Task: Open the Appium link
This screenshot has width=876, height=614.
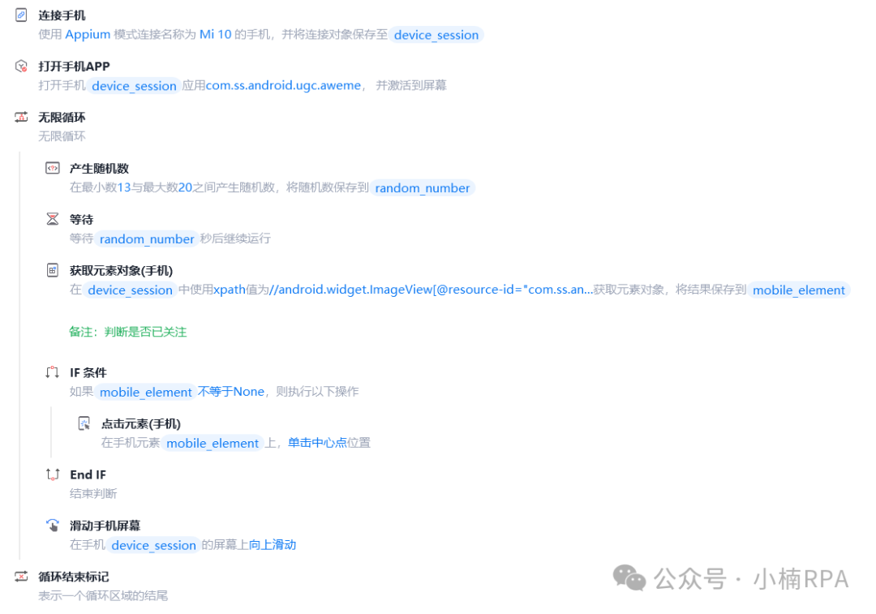Action: [87, 34]
